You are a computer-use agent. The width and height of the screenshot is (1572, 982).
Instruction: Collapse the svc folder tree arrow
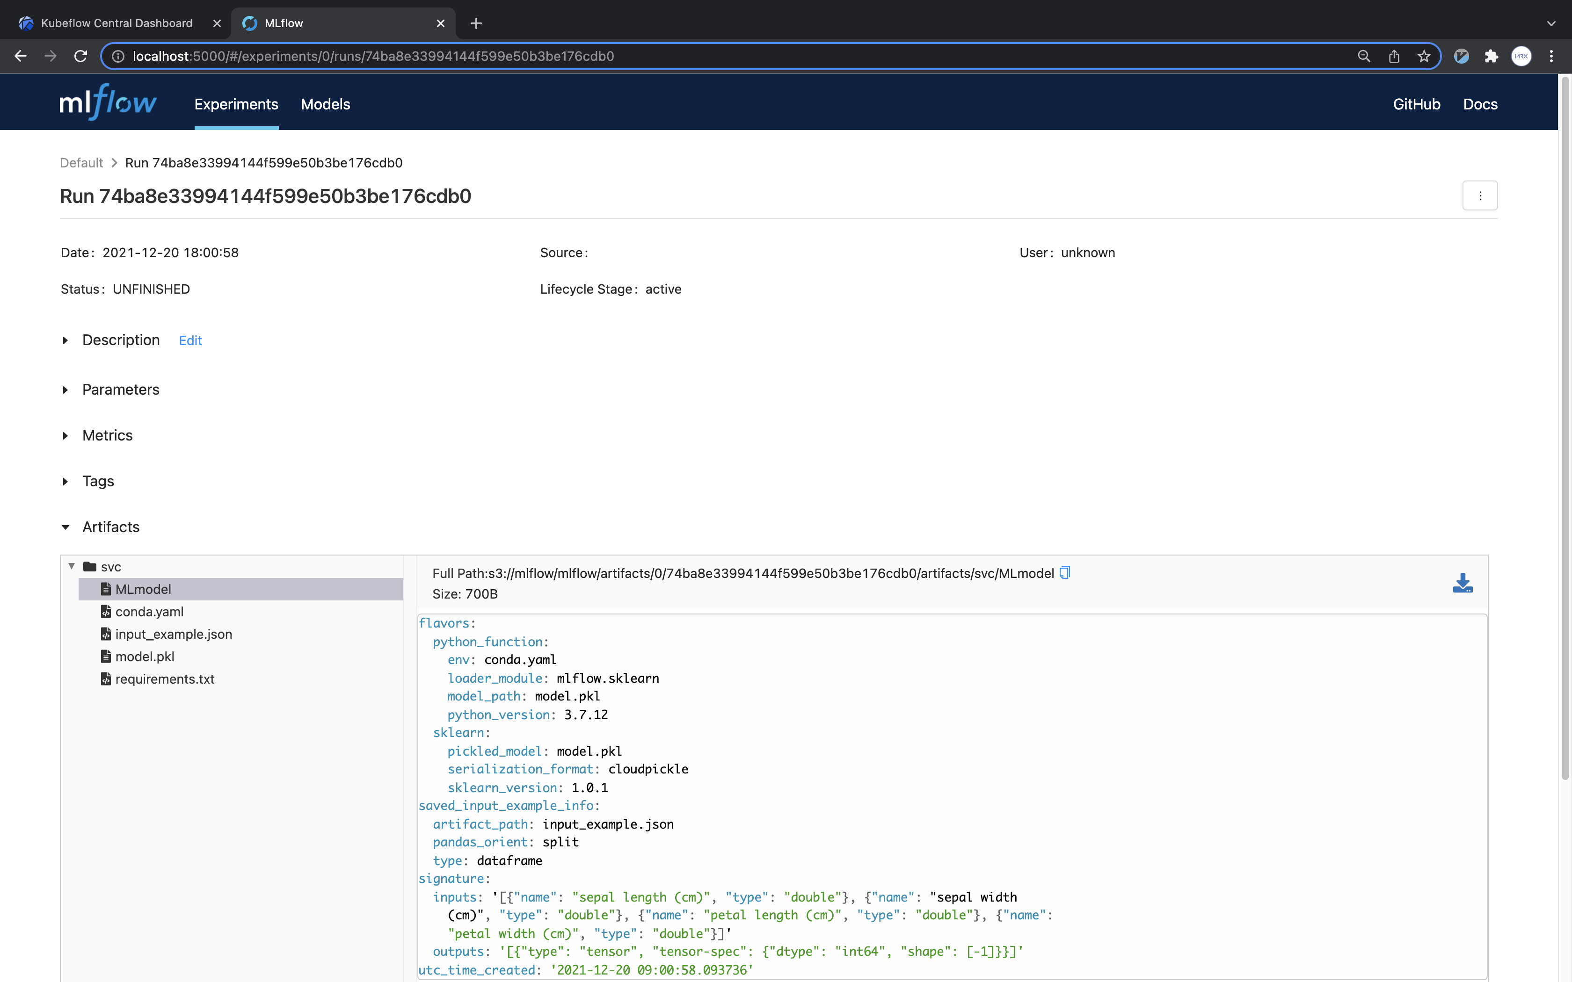(72, 566)
